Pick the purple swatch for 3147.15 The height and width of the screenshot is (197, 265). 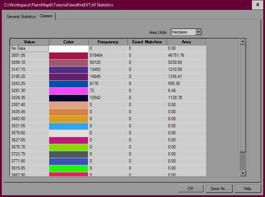click(69, 70)
